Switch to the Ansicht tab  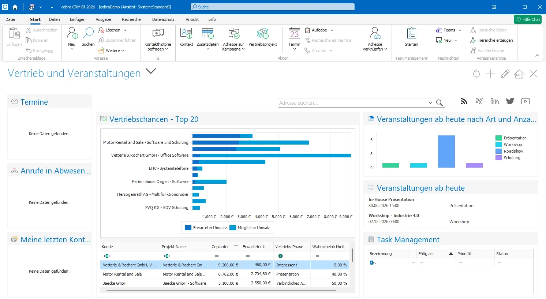click(x=192, y=19)
